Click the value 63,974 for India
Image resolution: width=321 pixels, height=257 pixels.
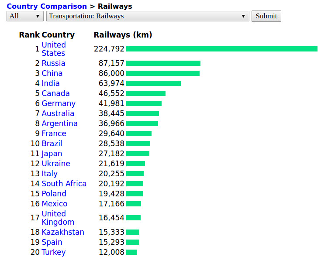(x=111, y=83)
